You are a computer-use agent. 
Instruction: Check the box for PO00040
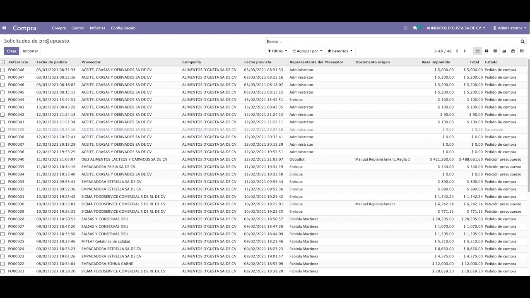click(x=3, y=159)
